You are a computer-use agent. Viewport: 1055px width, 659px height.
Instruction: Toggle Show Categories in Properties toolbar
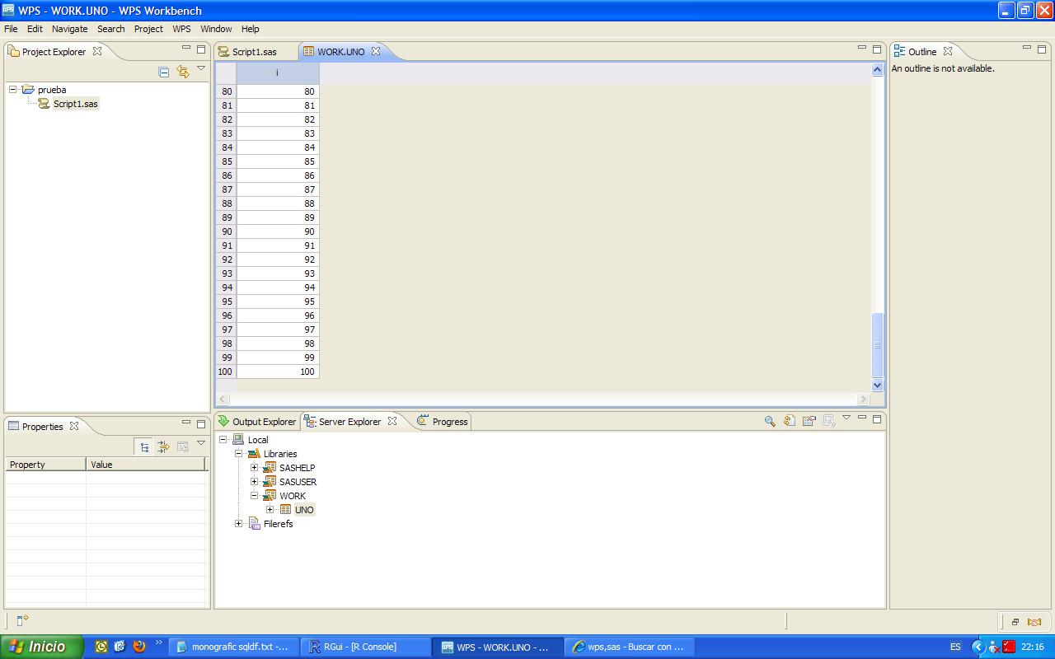[144, 446]
